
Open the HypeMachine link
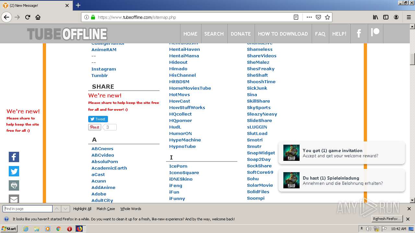pos(185,140)
